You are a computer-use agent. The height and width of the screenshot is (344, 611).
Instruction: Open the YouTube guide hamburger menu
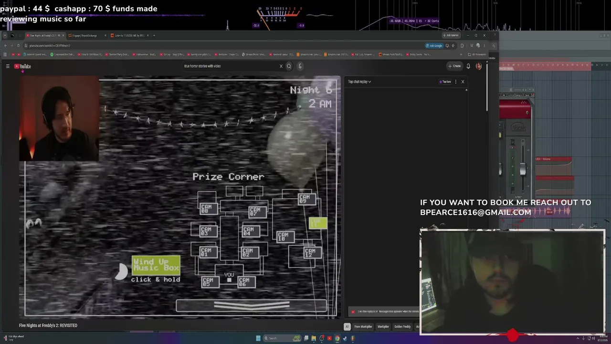click(8, 66)
